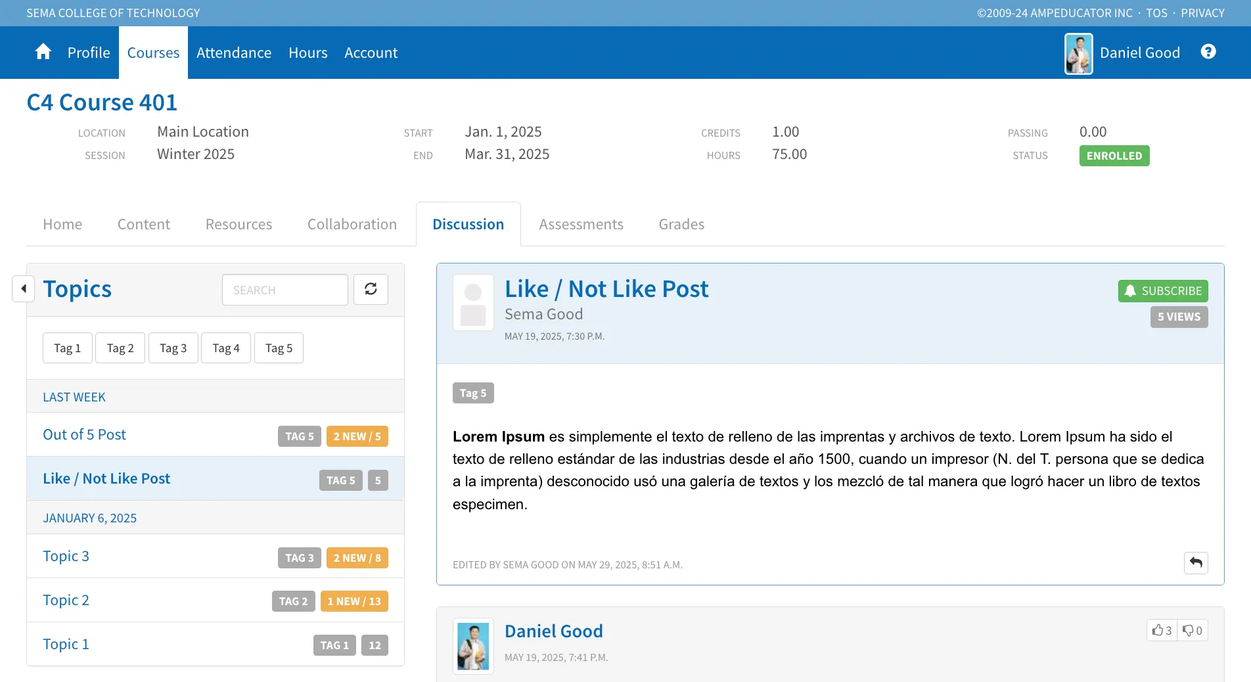
Task: Click the '2 NEW / 8' badge on Topic 3
Action: point(357,558)
